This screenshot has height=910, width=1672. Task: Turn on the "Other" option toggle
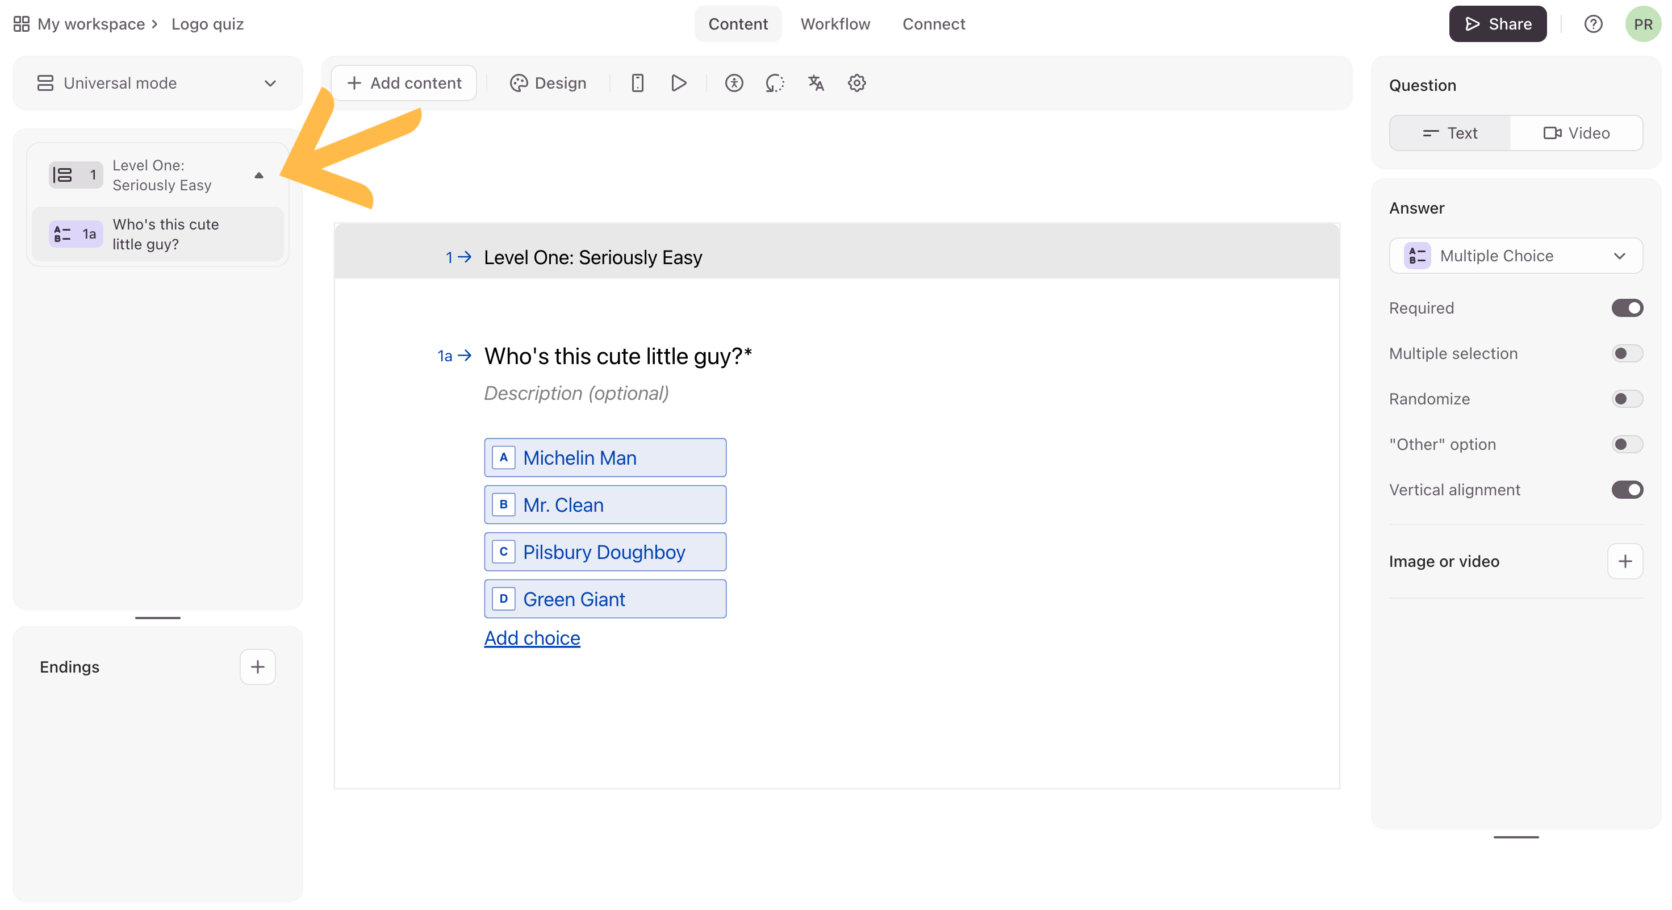[1627, 445]
